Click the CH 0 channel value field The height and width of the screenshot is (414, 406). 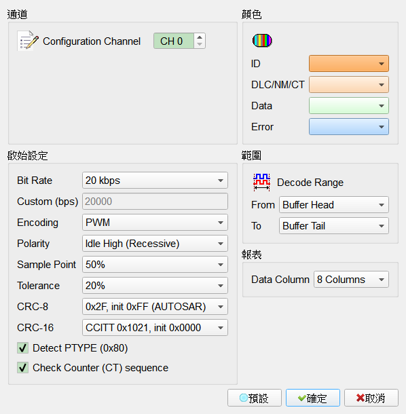coord(174,41)
